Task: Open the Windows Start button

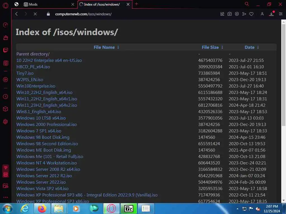Action: click(x=7, y=208)
